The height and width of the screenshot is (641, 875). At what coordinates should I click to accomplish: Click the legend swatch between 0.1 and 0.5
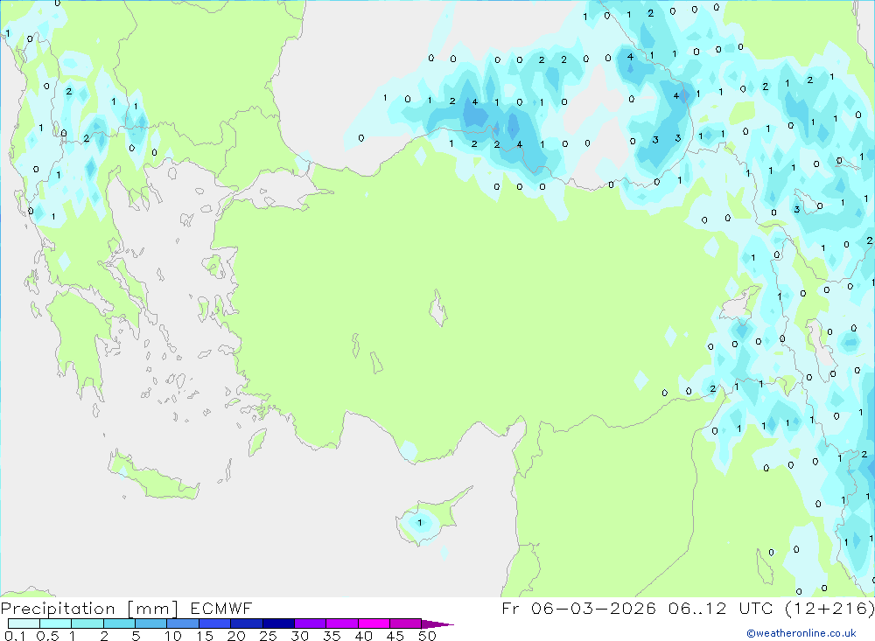pos(24,624)
